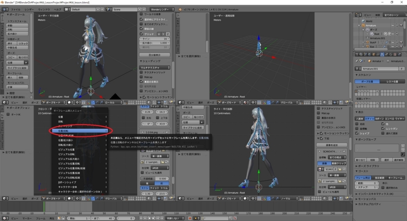Screen dimensions: 407x221
Task: Remove the SCAN3474 background image with X
Action: click(344, 151)
